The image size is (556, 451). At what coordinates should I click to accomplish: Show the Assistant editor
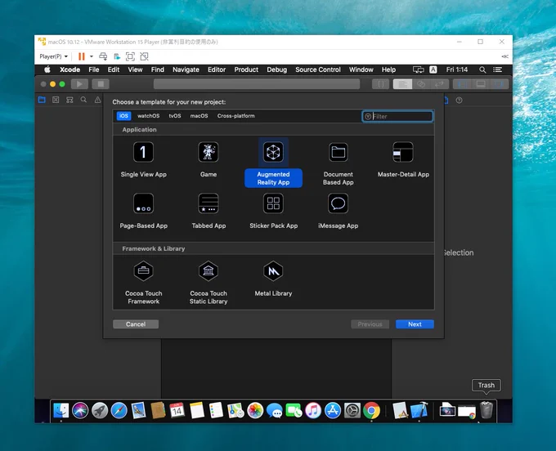[x=421, y=84]
